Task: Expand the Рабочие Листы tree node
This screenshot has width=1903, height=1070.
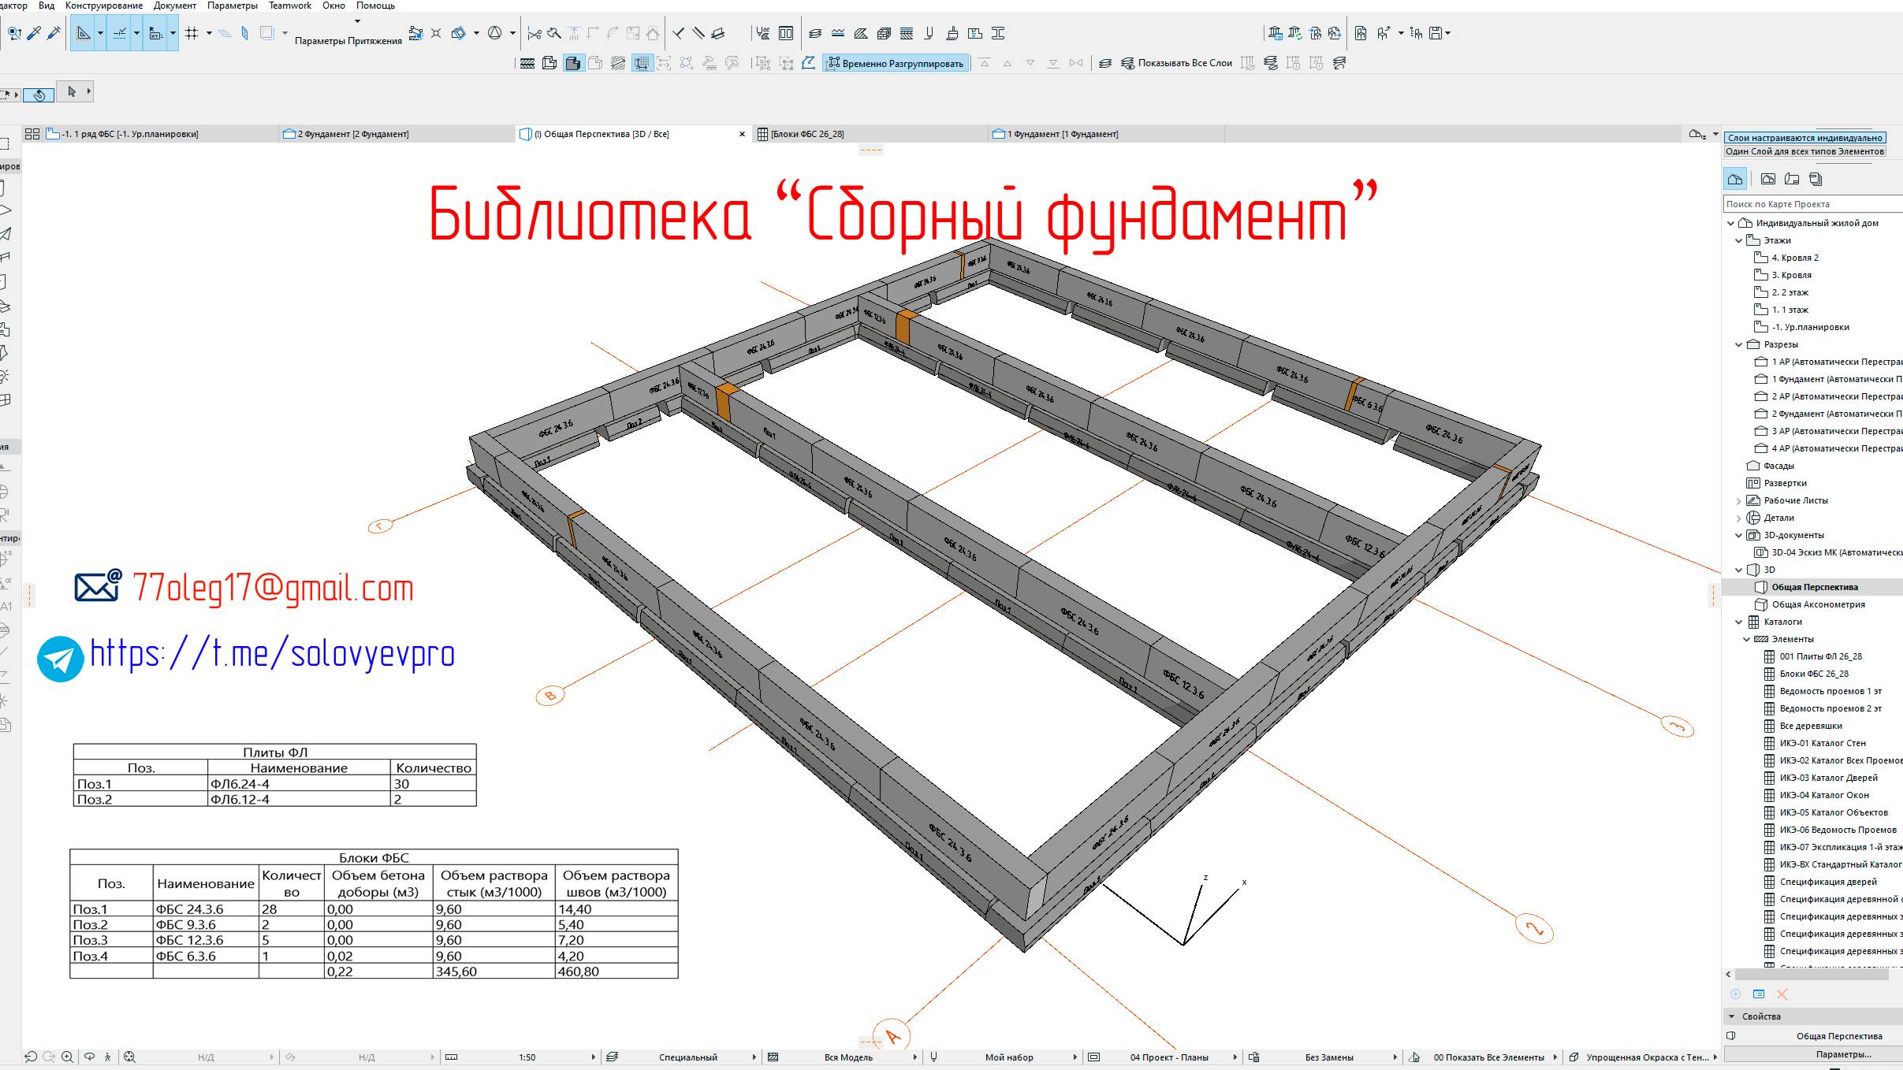Action: [x=1739, y=500]
